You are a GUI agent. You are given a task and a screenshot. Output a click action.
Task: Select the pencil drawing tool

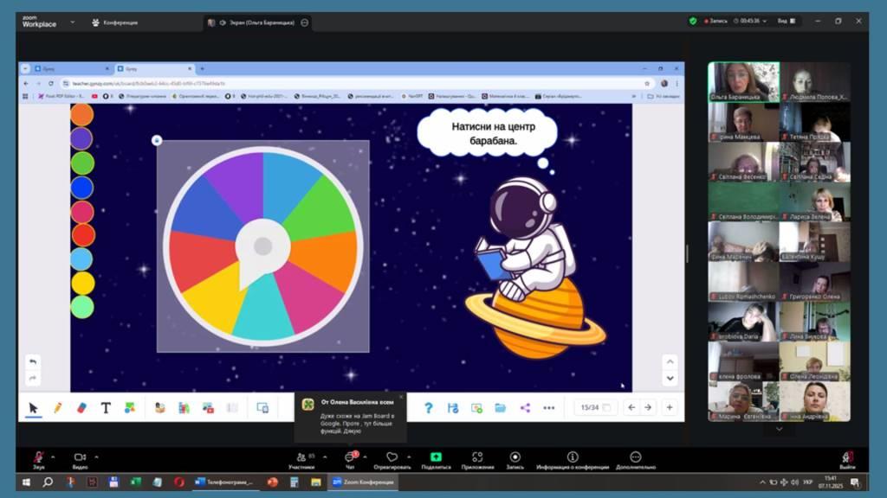coord(58,407)
